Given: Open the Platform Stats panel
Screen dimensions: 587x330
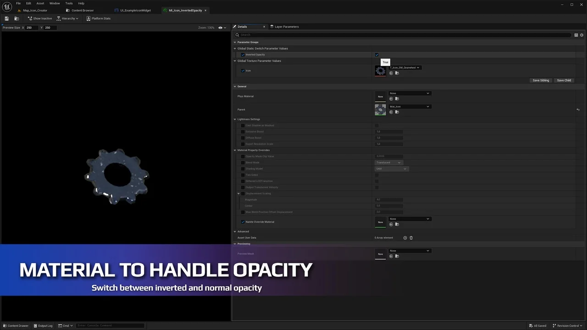Looking at the screenshot, I should [98, 18].
